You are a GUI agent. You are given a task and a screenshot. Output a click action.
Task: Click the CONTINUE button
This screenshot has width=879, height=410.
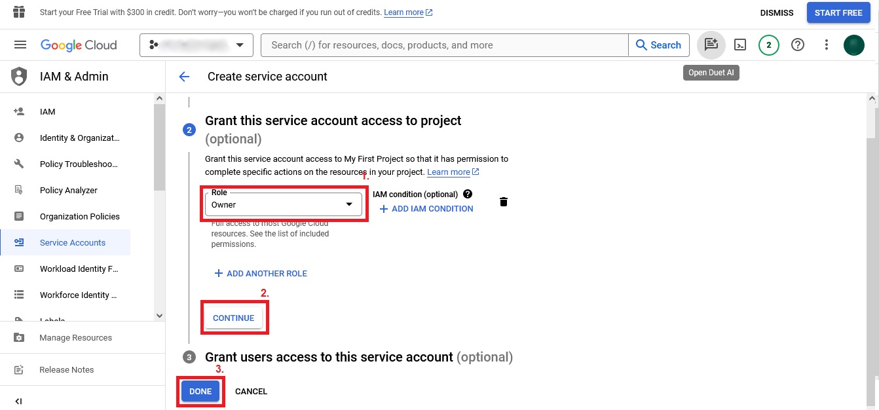point(233,318)
